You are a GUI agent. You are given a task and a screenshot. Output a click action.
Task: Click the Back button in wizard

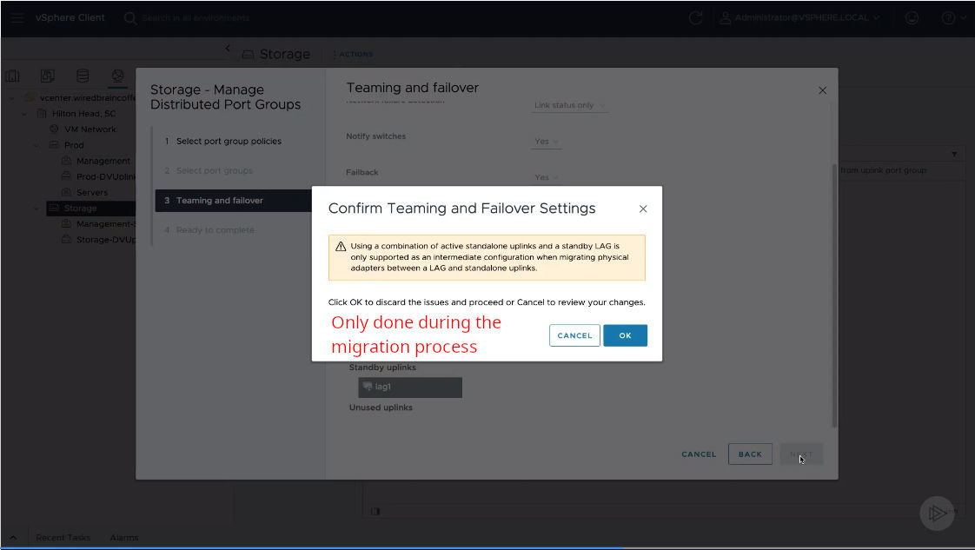coord(750,454)
